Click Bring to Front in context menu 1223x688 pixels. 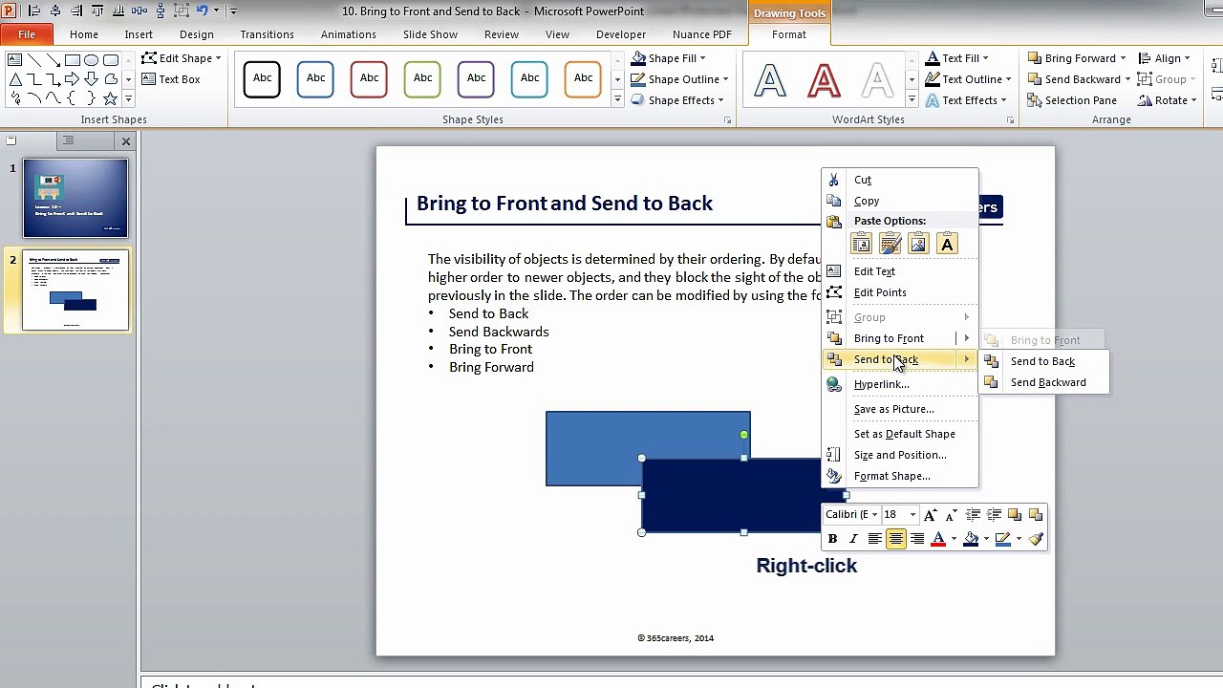pos(900,338)
